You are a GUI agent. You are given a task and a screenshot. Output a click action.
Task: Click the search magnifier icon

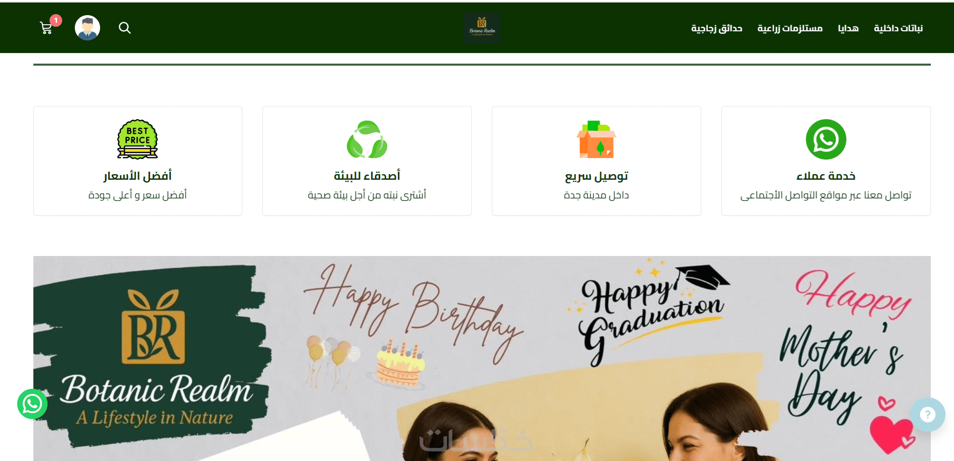[125, 28]
